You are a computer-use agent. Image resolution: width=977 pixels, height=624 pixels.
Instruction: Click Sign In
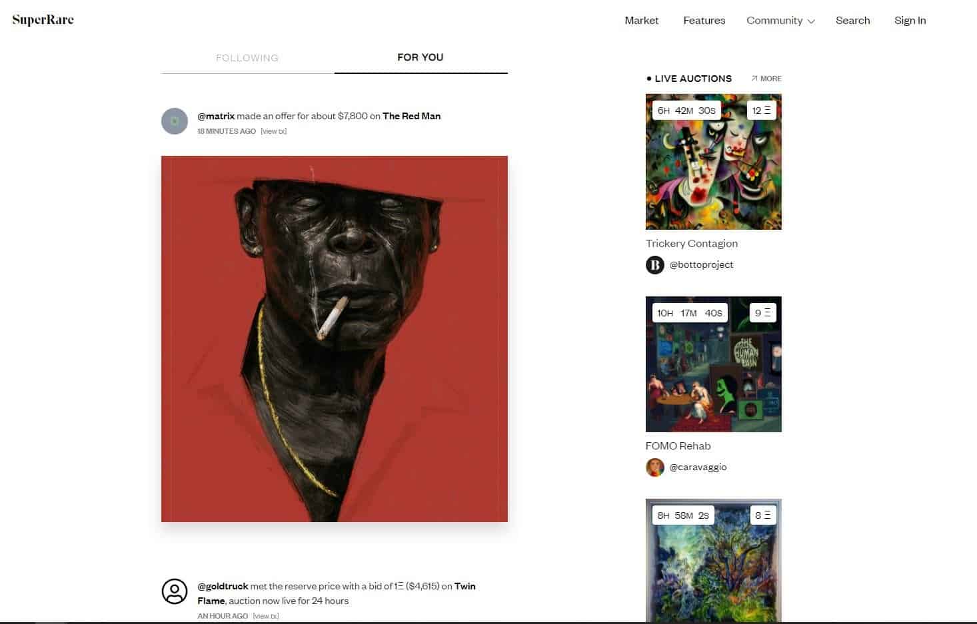[910, 21]
